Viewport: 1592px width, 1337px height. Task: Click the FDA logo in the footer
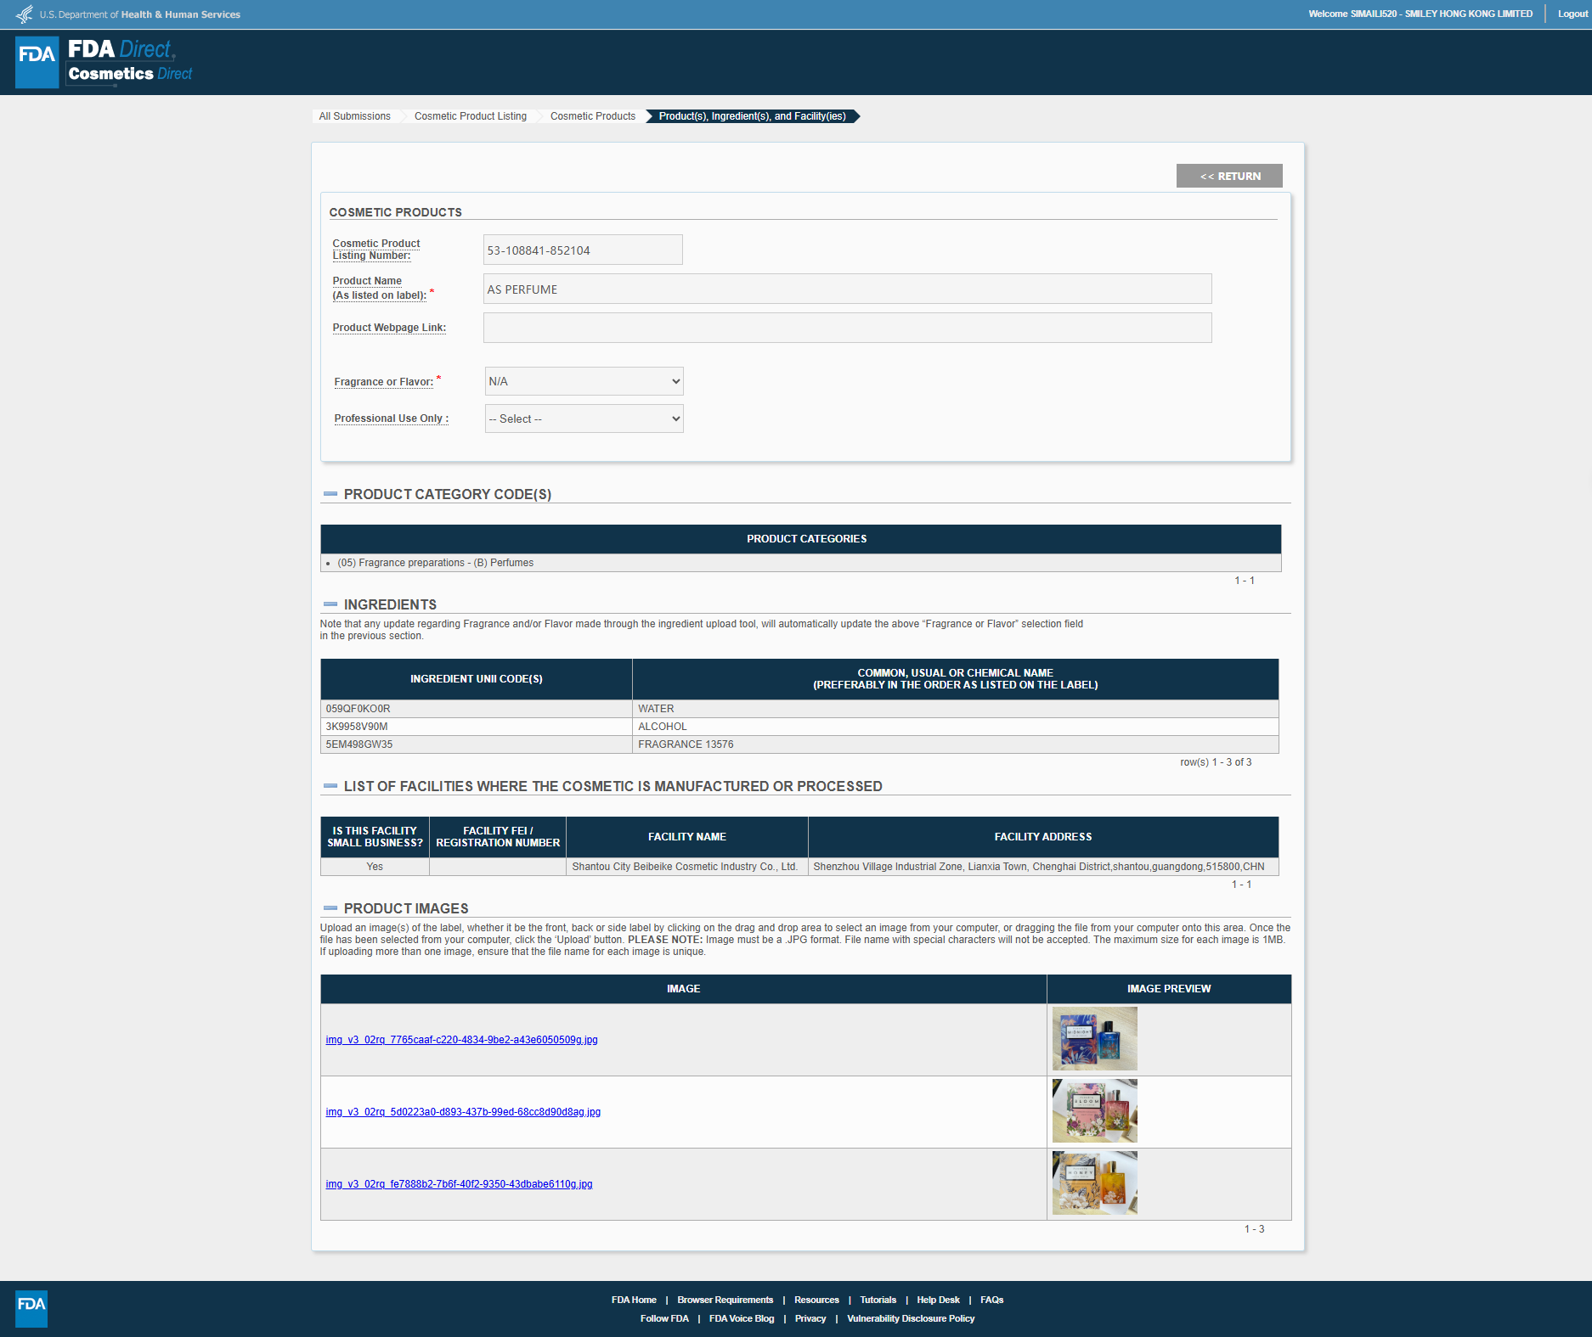[x=31, y=1308]
